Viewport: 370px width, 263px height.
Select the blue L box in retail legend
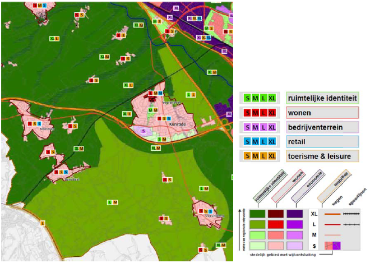(x=263, y=141)
